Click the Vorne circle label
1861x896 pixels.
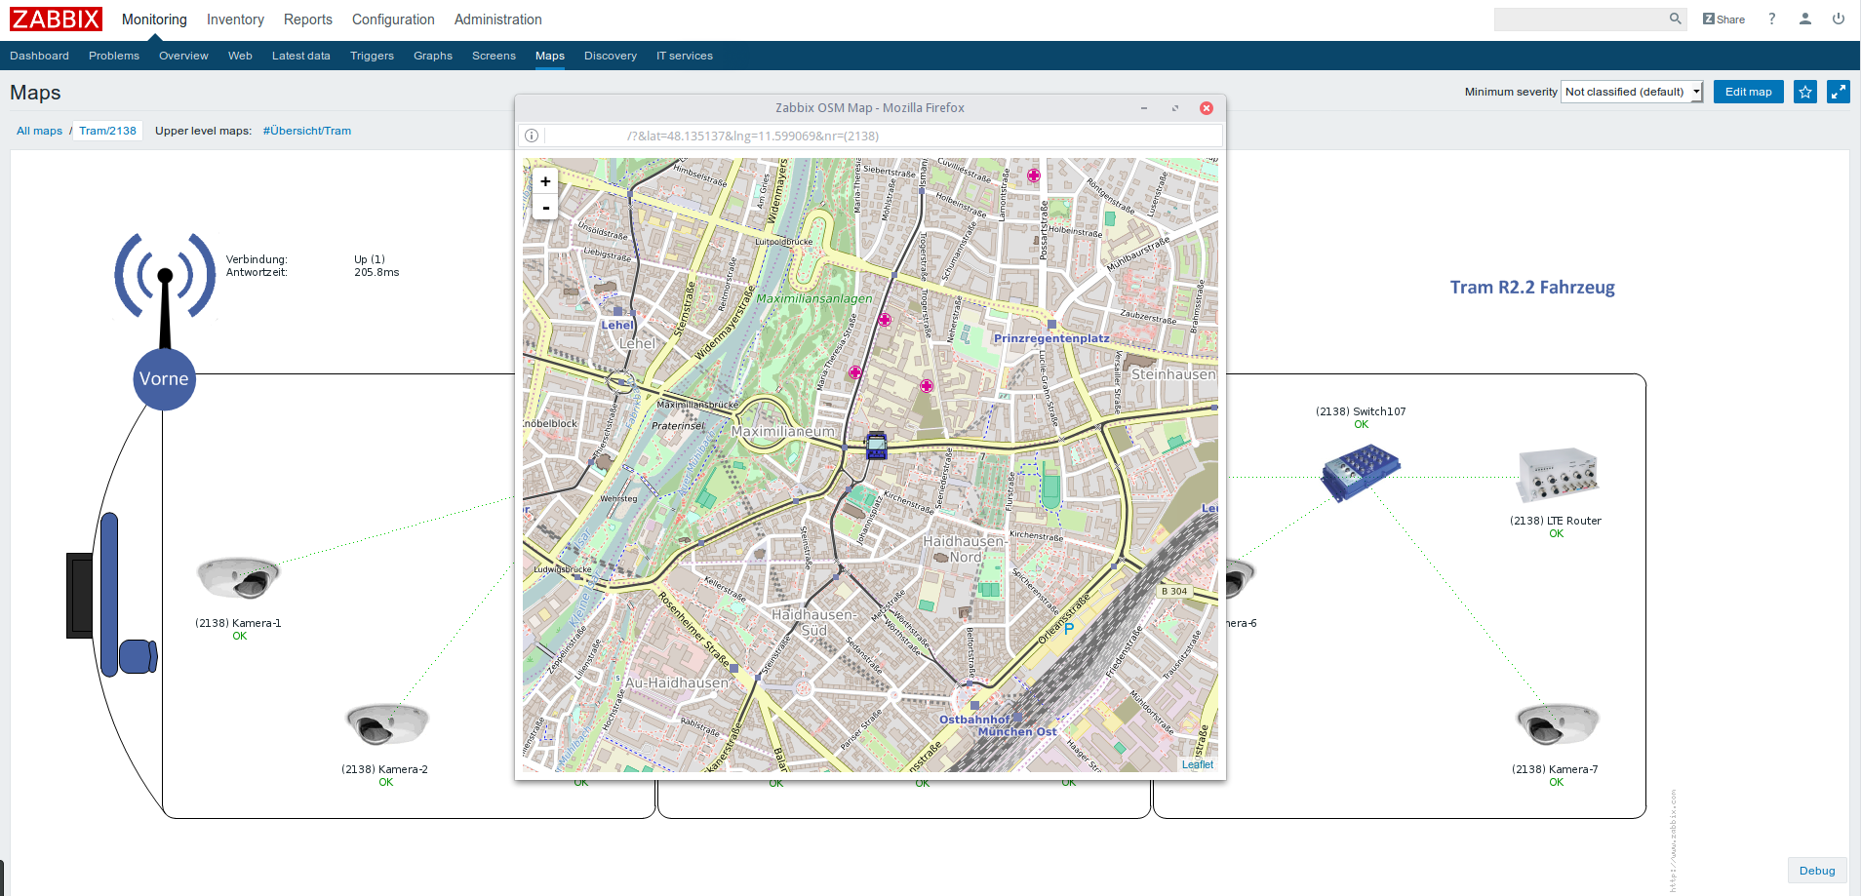pos(164,379)
